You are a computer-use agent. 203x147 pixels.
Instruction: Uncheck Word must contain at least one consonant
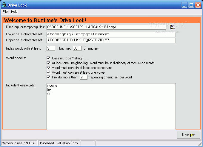click(48, 68)
